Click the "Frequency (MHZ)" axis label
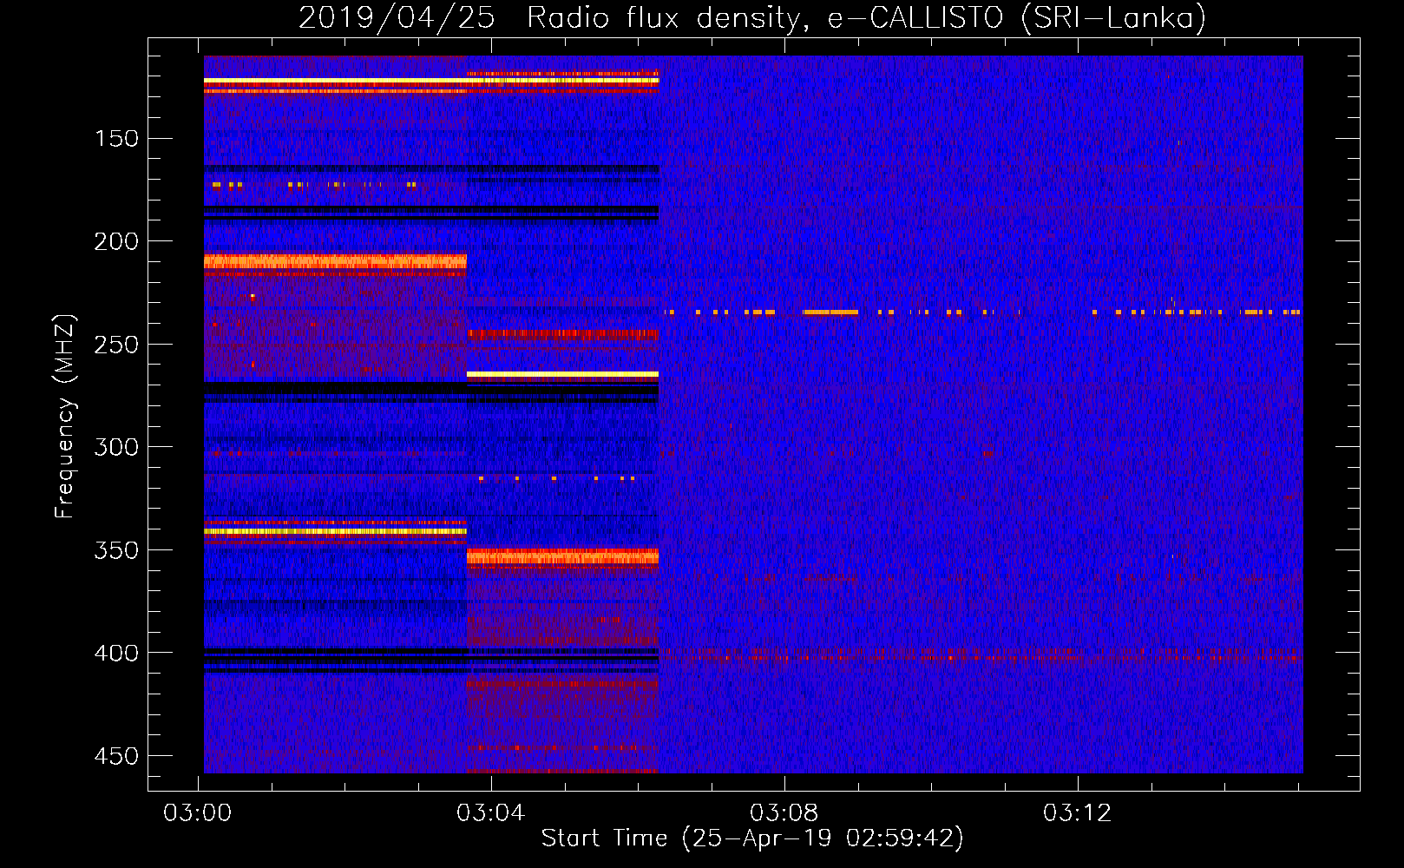This screenshot has height=868, width=1404. click(65, 417)
